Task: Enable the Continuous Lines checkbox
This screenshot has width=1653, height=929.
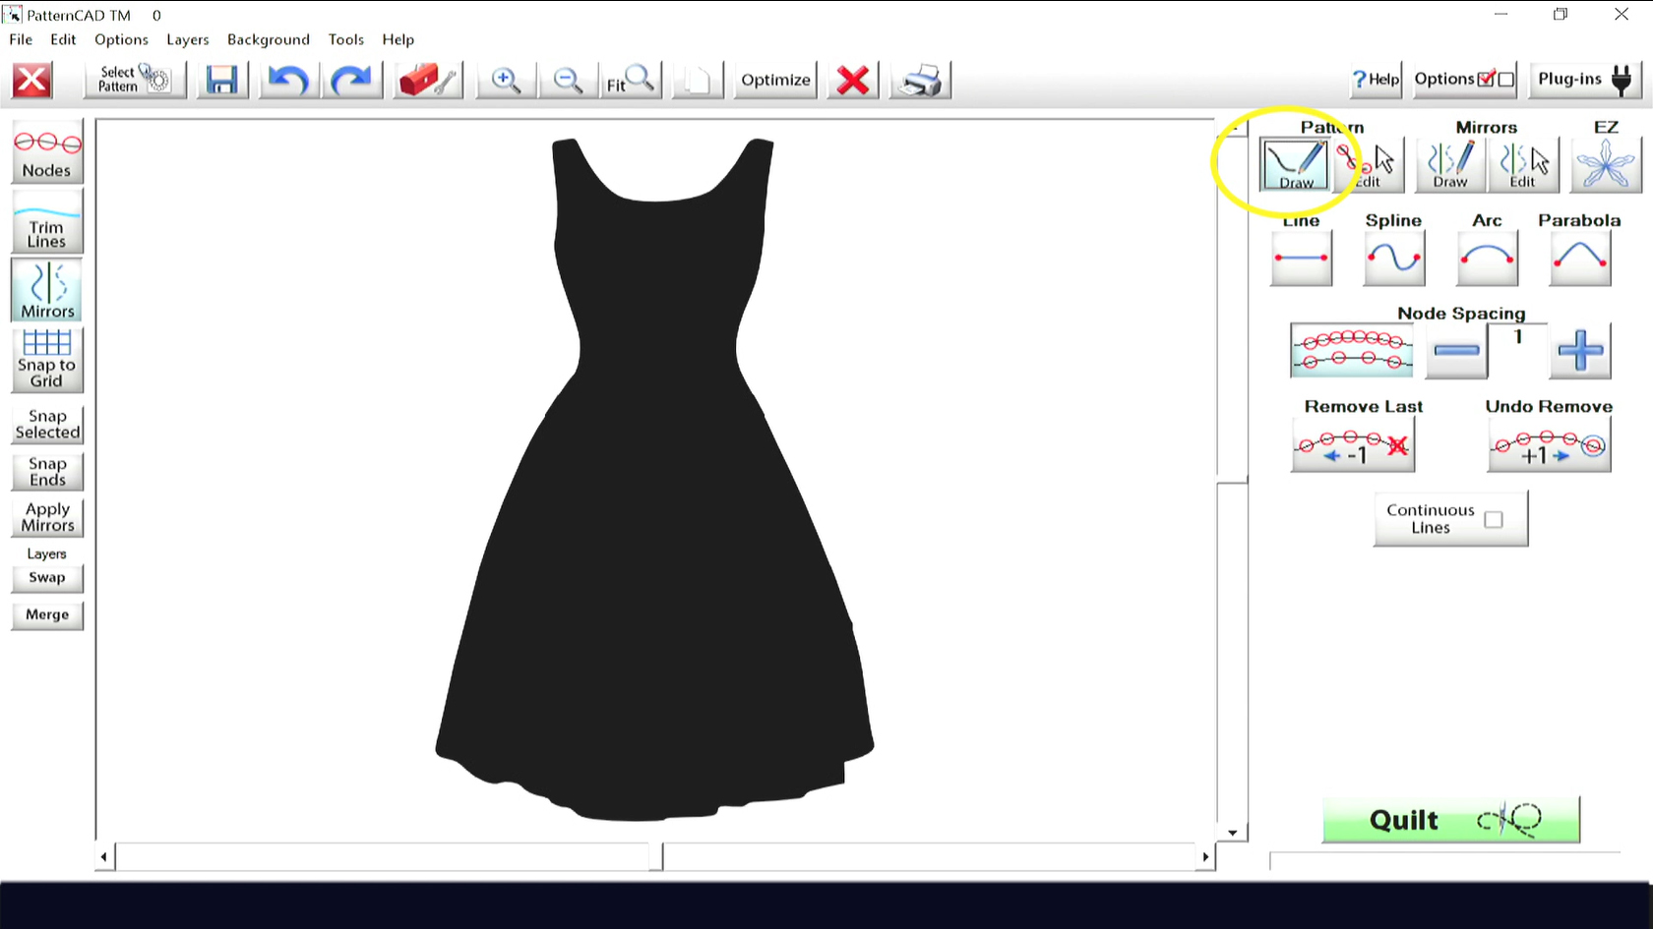Action: 1493,519
